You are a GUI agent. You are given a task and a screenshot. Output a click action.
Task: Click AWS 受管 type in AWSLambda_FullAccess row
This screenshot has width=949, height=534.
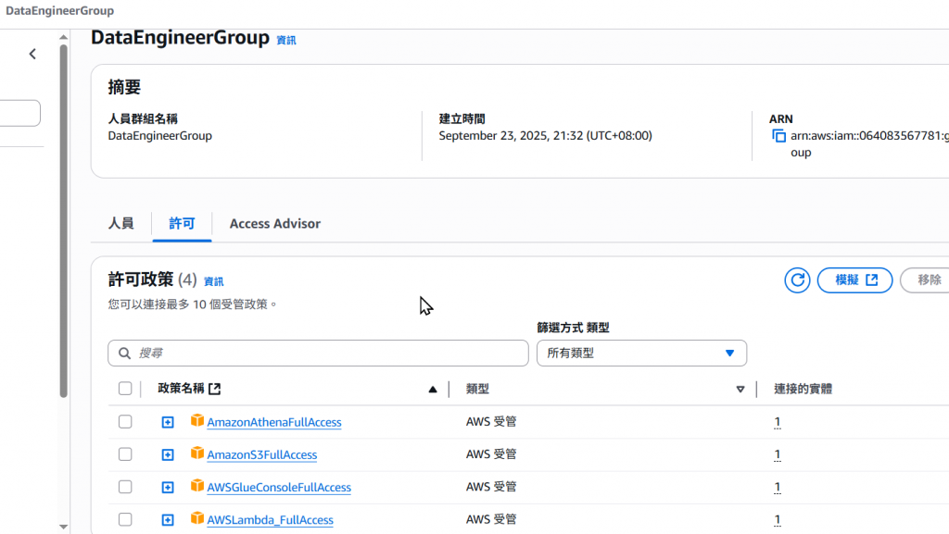pos(491,519)
